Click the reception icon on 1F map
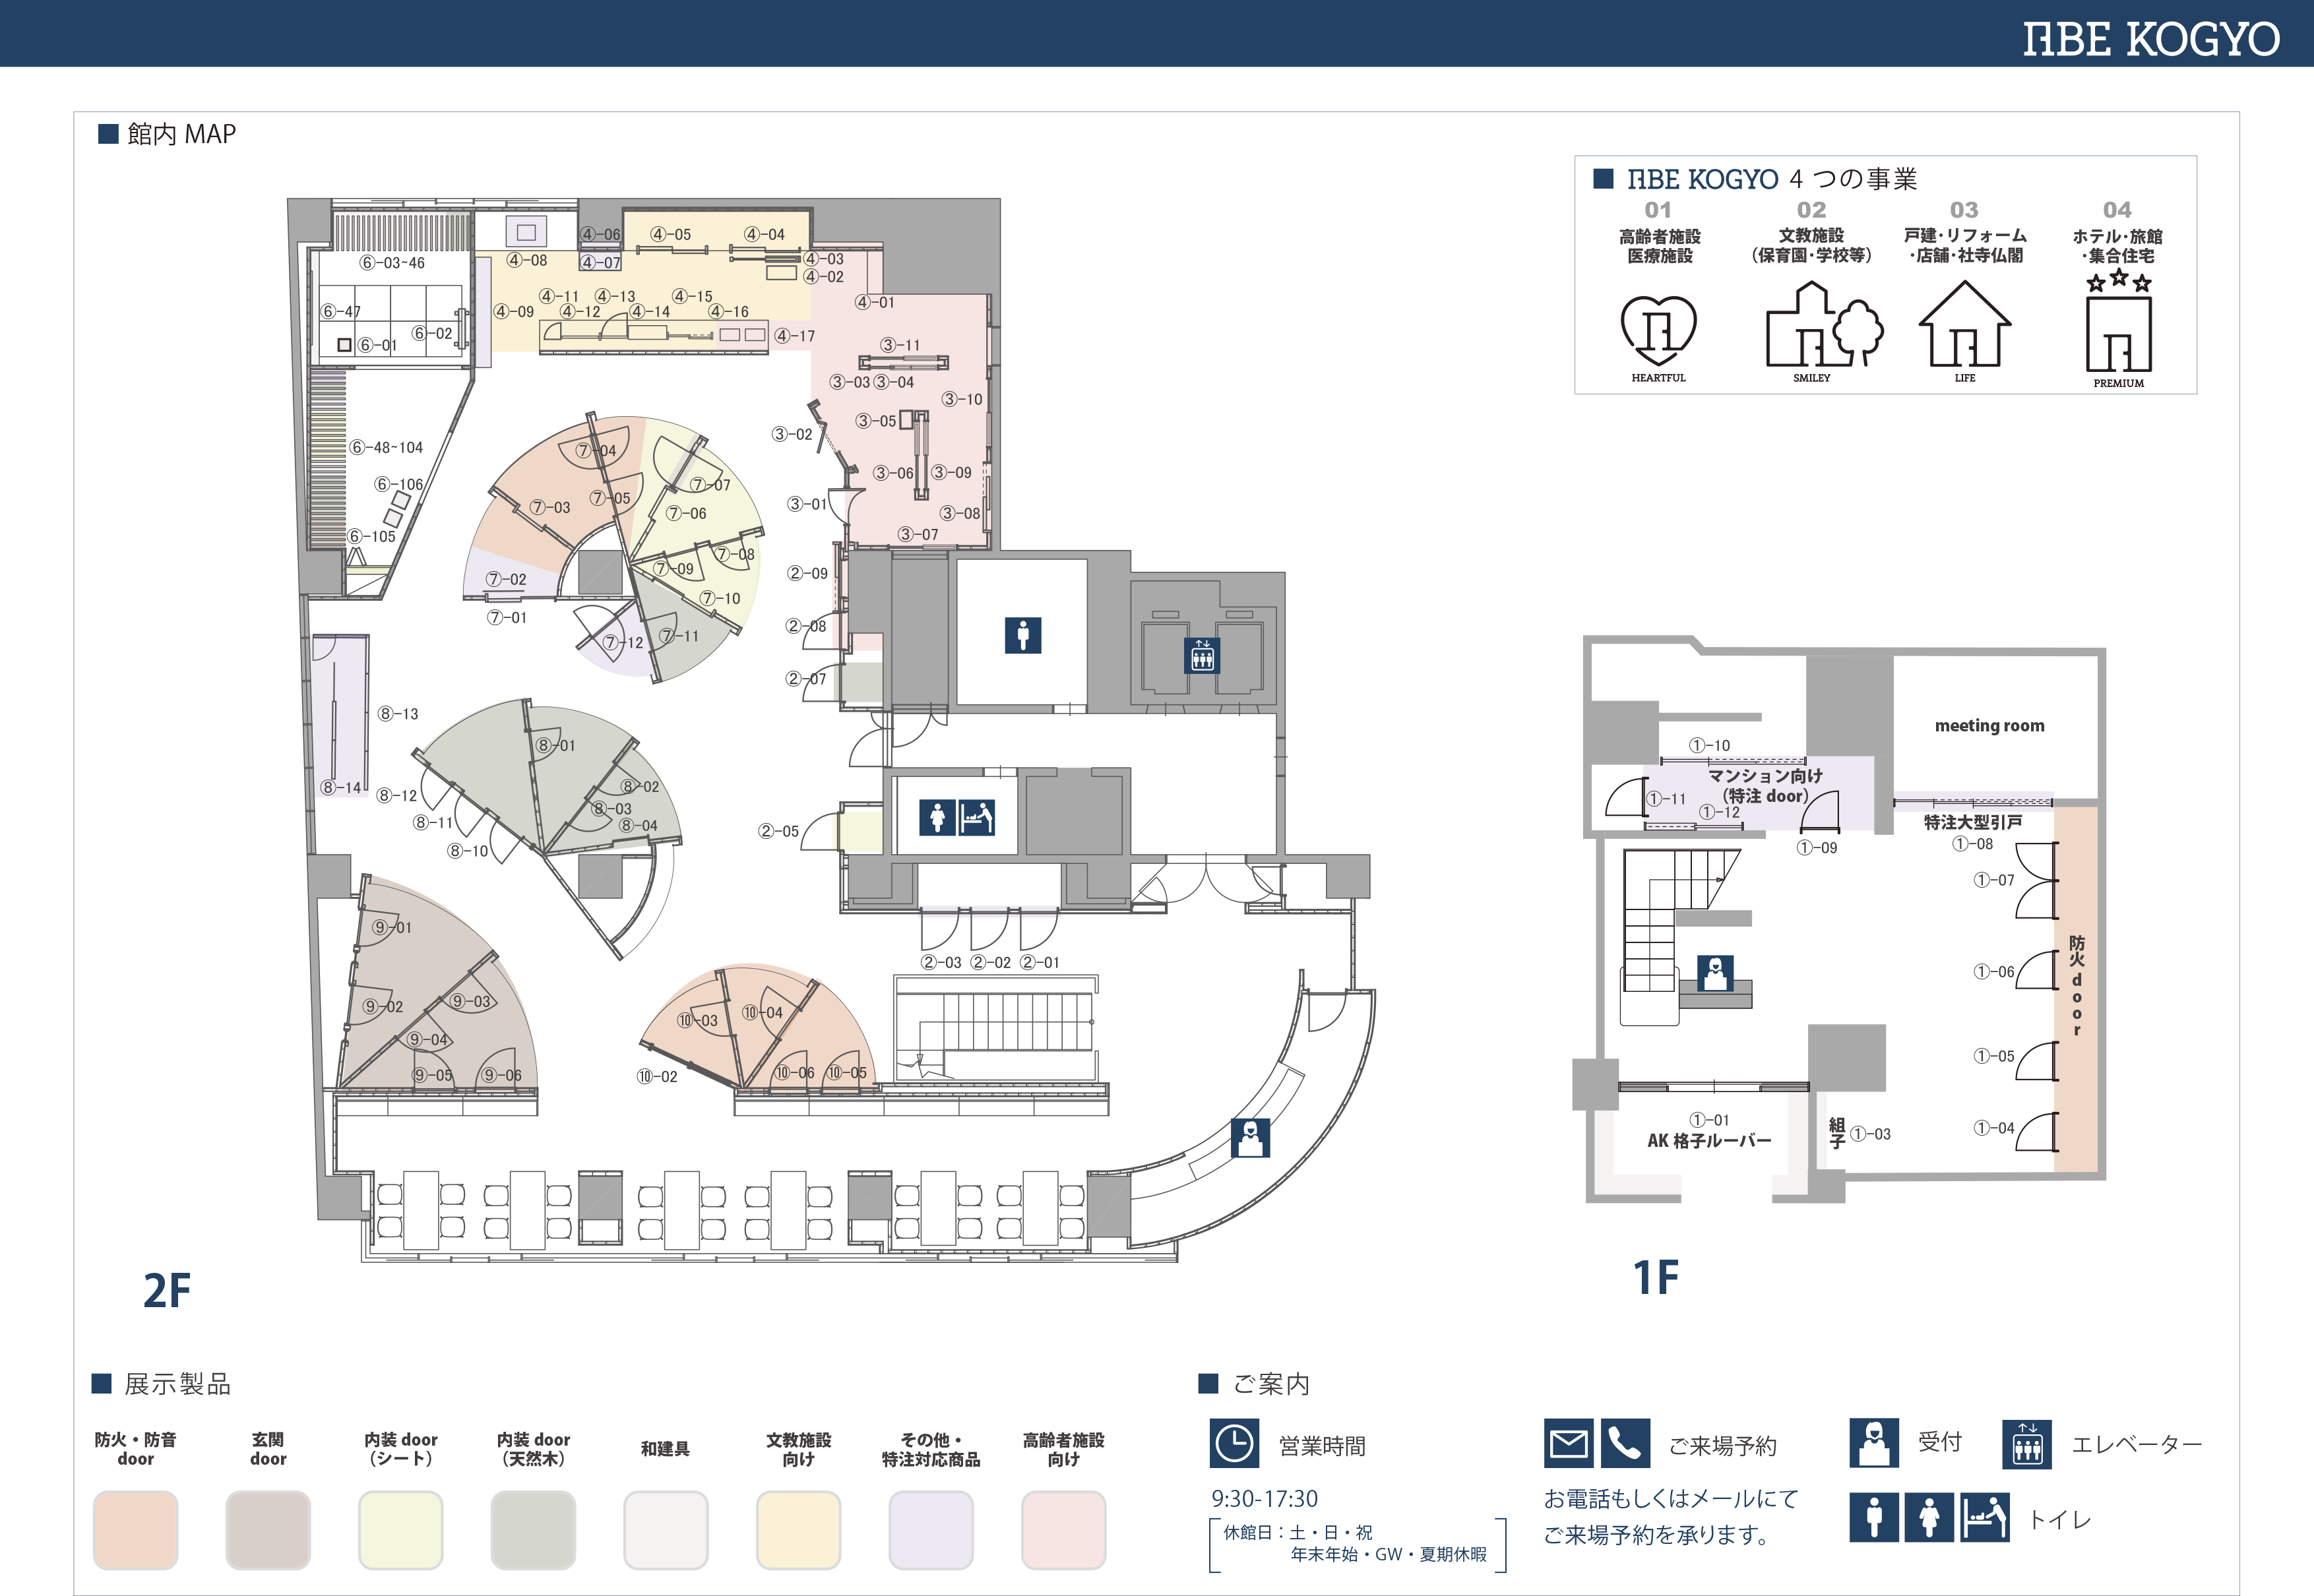Image resolution: width=2314 pixels, height=1596 pixels. click(1715, 972)
